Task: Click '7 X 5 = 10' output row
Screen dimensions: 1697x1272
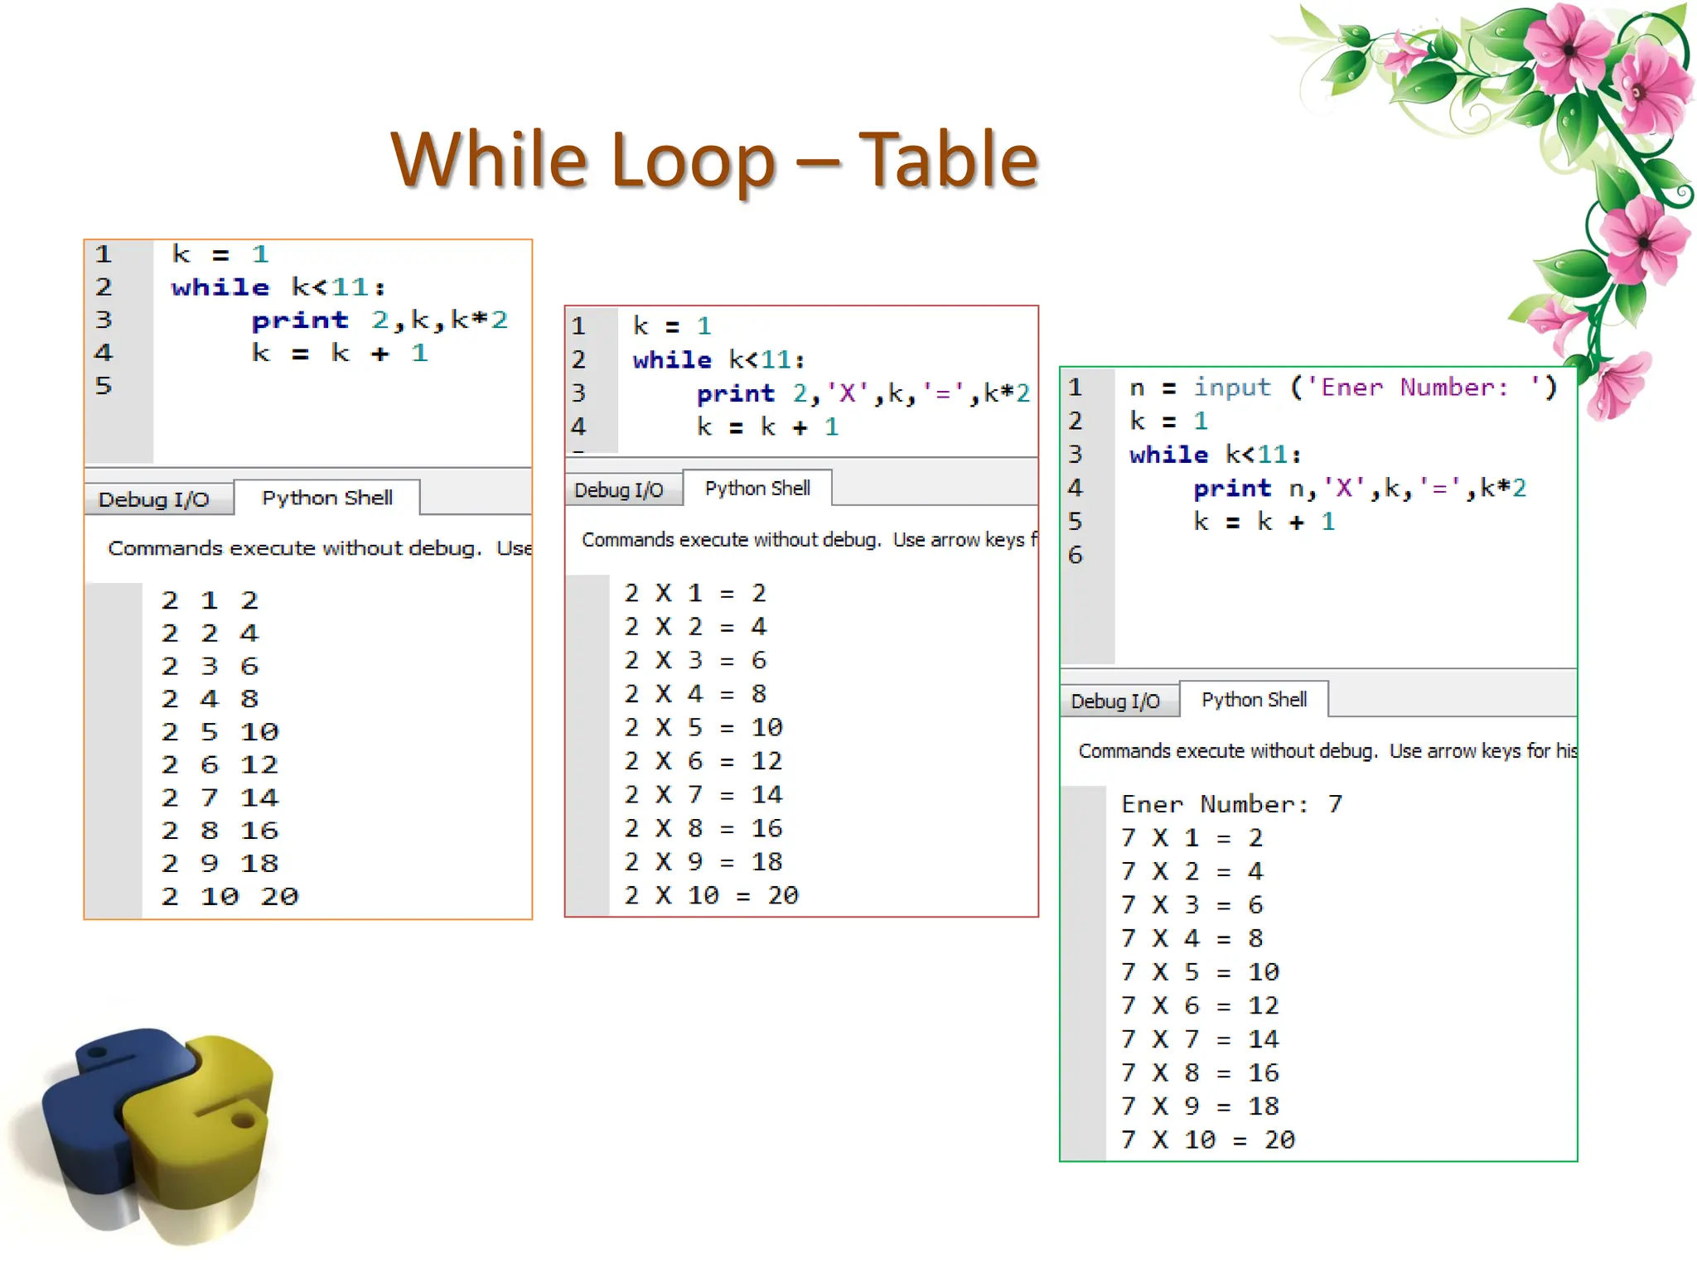Action: tap(1200, 971)
